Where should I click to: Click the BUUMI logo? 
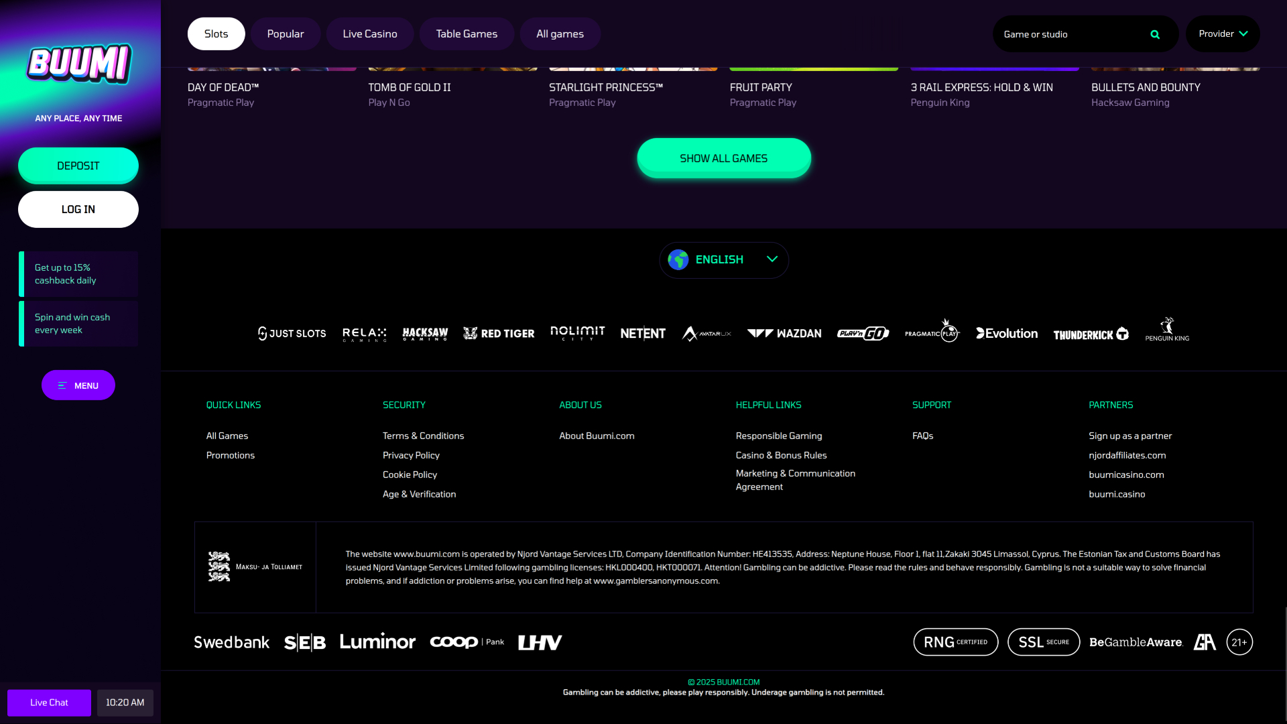[79, 64]
